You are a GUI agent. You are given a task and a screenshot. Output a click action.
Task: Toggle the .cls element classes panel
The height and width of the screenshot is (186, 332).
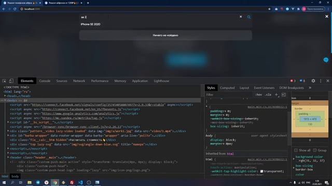(268, 95)
